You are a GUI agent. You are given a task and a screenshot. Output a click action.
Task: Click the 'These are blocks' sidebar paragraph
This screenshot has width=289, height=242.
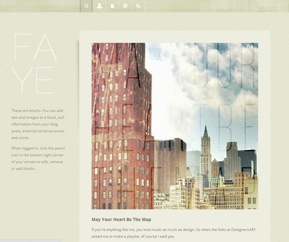(38, 124)
